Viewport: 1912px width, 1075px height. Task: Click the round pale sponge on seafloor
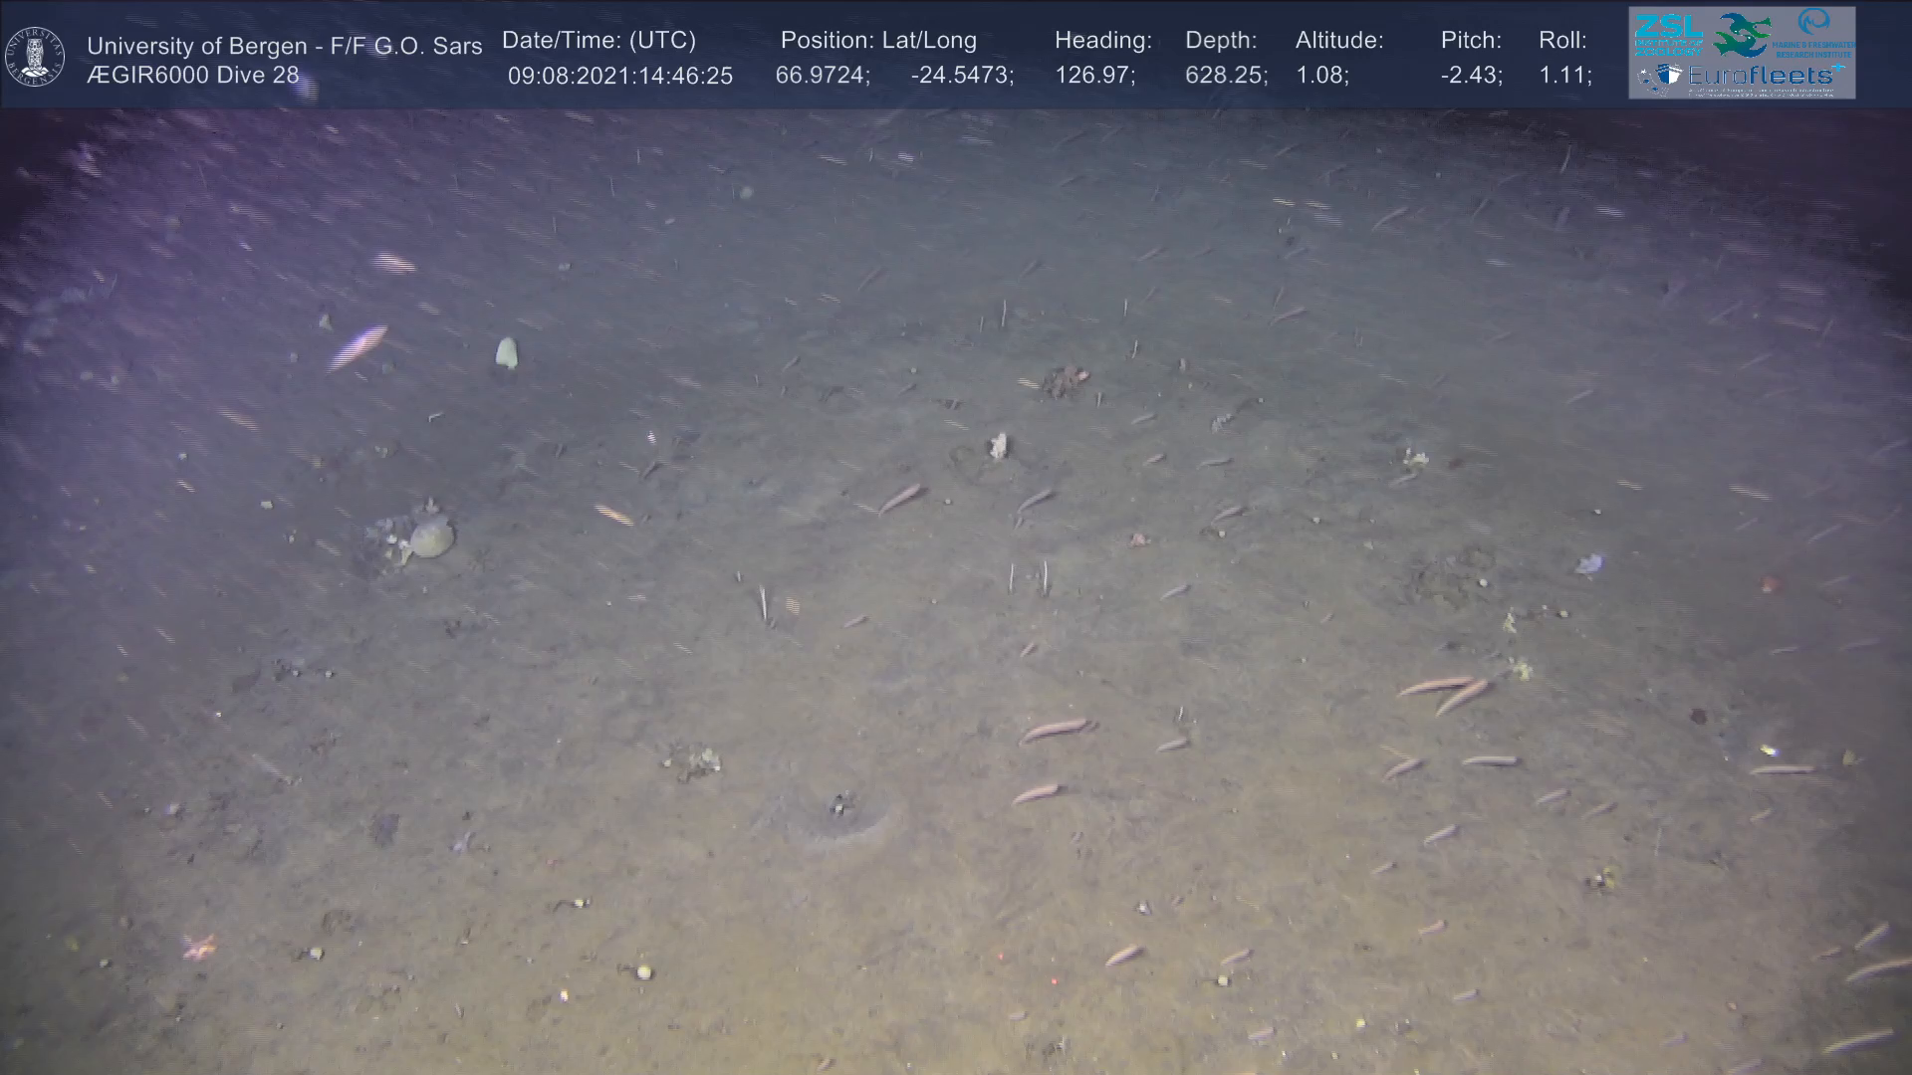431,538
